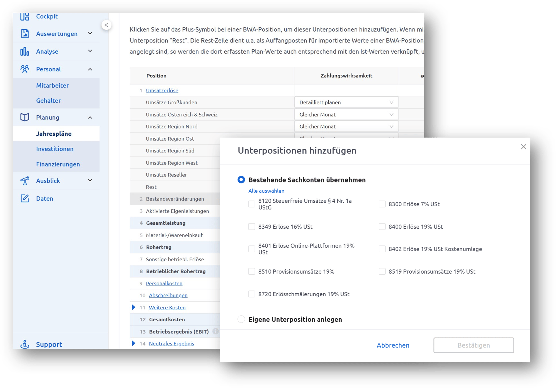Open the Abschreibungen link

(x=168, y=295)
